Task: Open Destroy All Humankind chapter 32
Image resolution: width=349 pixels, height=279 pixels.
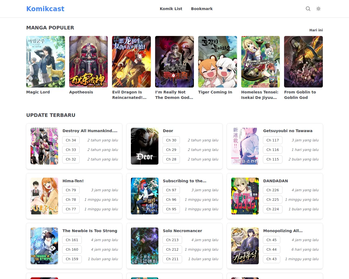Action: (x=71, y=159)
